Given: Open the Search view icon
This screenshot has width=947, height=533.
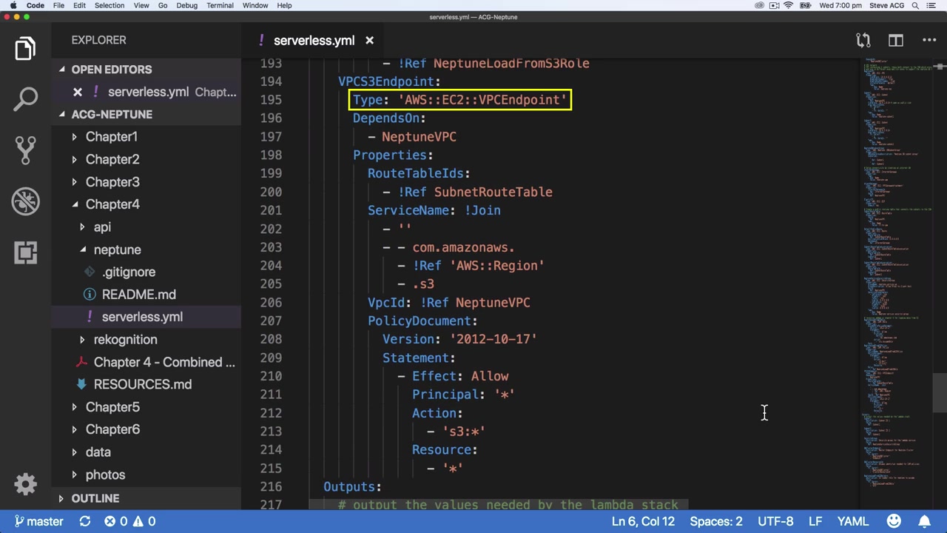Looking at the screenshot, I should (x=25, y=98).
